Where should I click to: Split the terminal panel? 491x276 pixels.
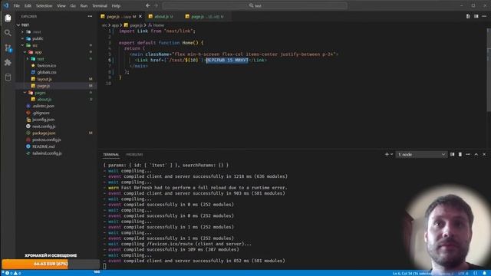coord(452,154)
